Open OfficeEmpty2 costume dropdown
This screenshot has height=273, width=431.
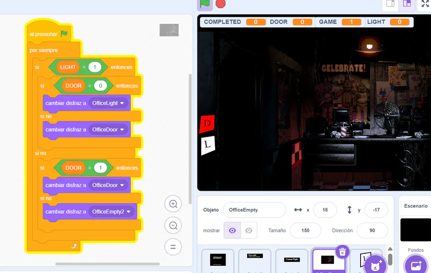111,211
